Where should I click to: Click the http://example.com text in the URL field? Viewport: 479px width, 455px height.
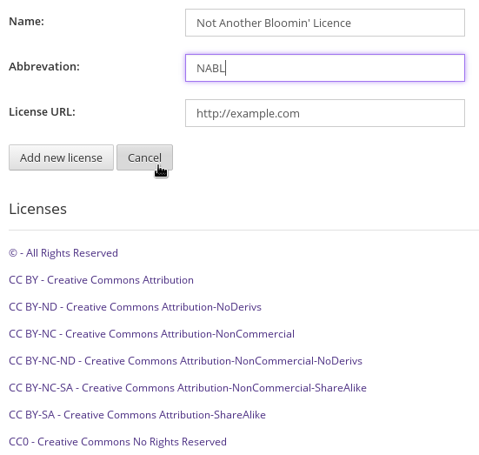pos(248,113)
